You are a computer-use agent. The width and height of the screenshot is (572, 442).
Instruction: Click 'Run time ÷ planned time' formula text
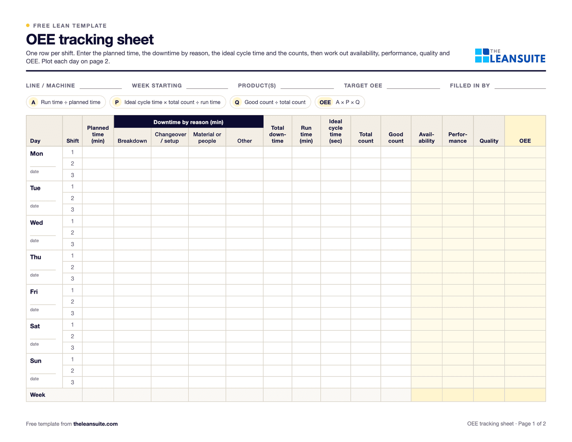point(71,102)
